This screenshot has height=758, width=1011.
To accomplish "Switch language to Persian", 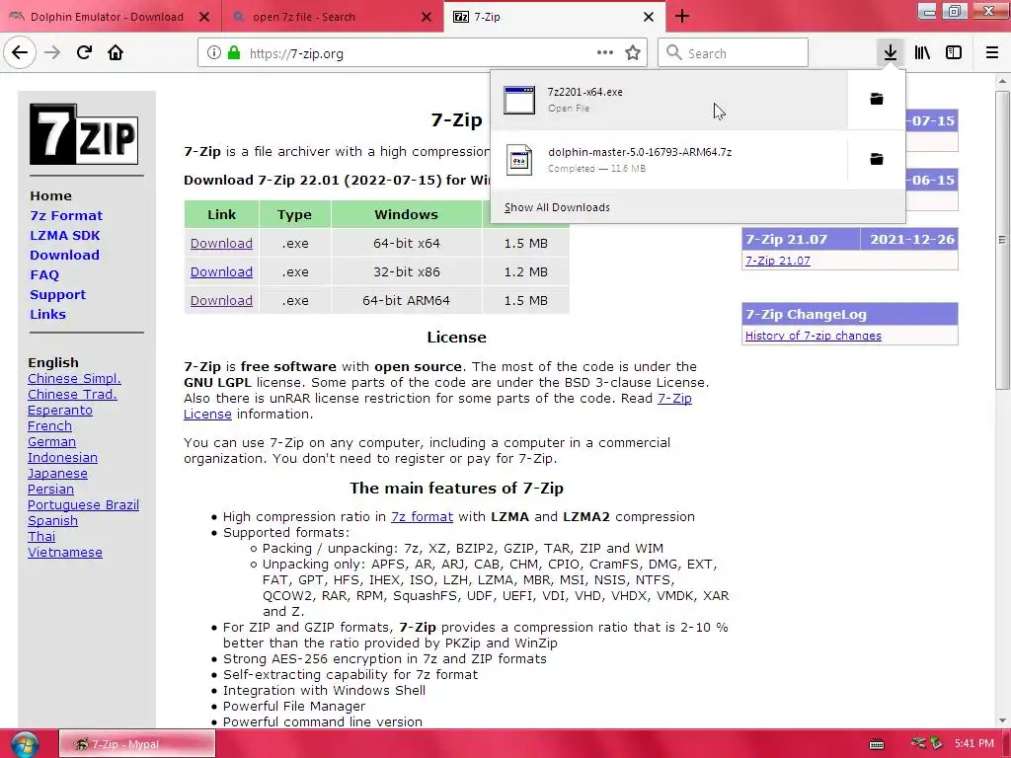I will [50, 489].
